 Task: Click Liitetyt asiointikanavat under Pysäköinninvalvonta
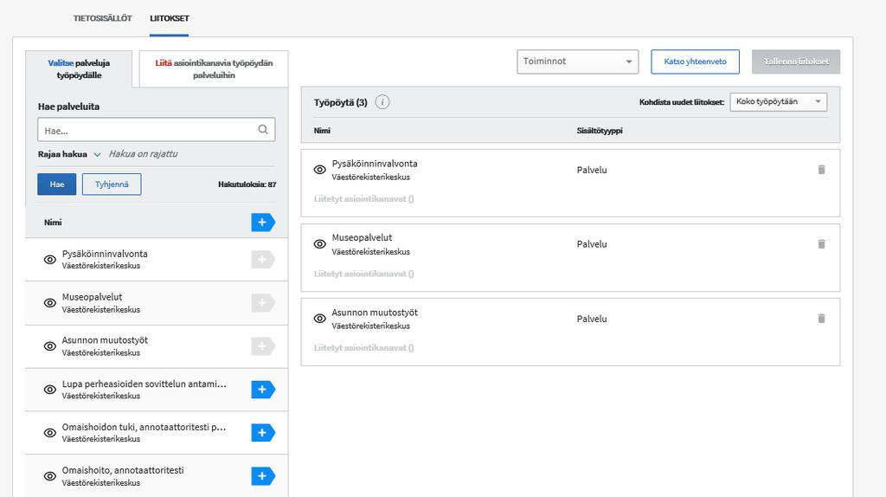pos(364,199)
